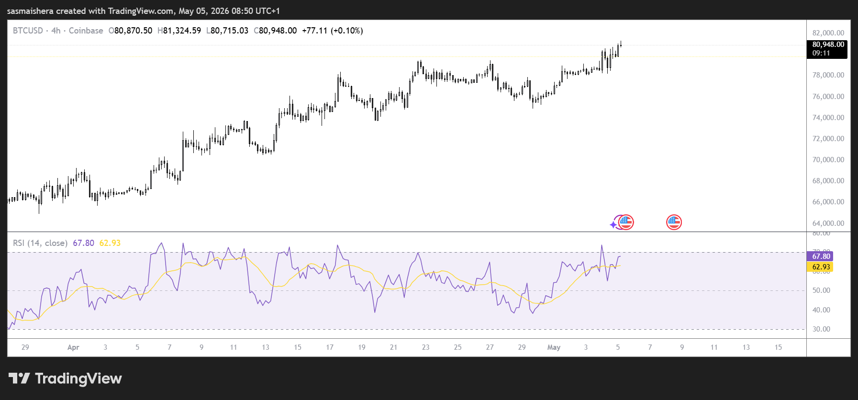Click the RSI (14, close) indicator title
This screenshot has height=400, width=858.
pyautogui.click(x=40, y=243)
